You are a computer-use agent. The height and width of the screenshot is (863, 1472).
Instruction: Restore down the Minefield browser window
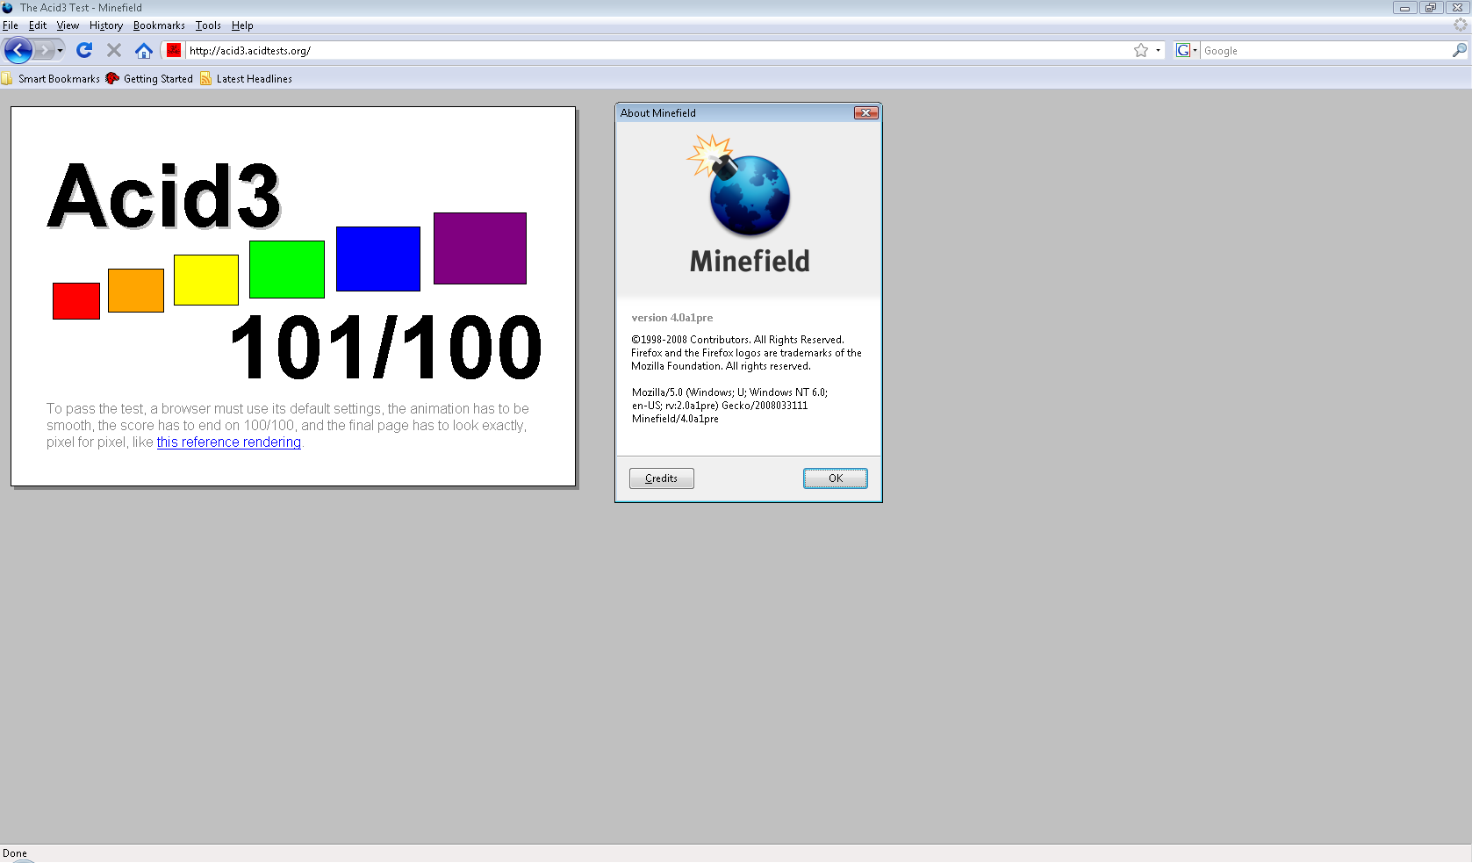1431,8
